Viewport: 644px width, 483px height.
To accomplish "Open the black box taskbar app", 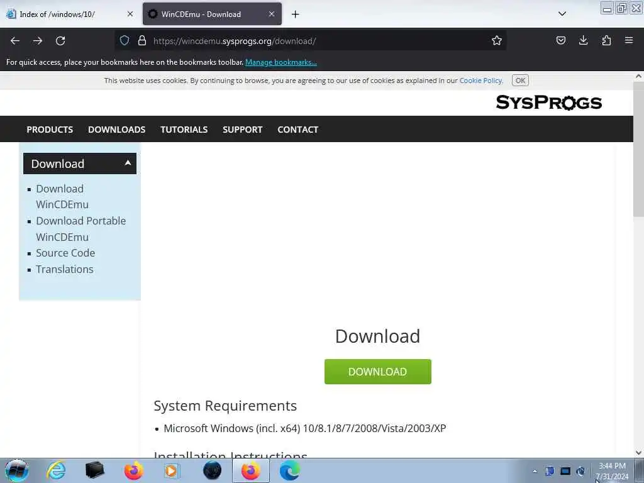I will [x=94, y=470].
